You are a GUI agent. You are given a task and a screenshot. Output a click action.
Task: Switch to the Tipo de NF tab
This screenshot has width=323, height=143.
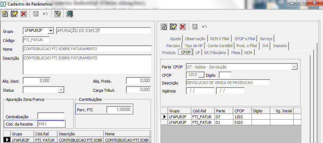[x=194, y=46]
